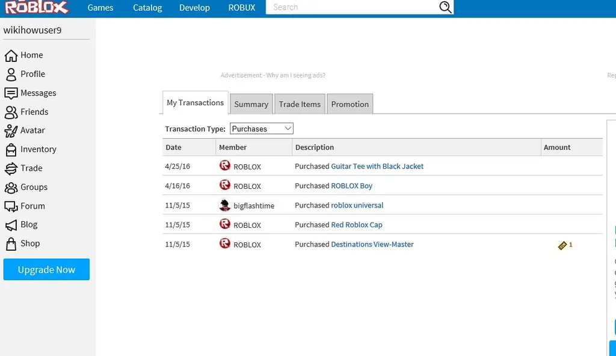Click ROBLOX icon beside Destinations View-Master
Viewport: 616px width, 356px height.
pos(225,243)
